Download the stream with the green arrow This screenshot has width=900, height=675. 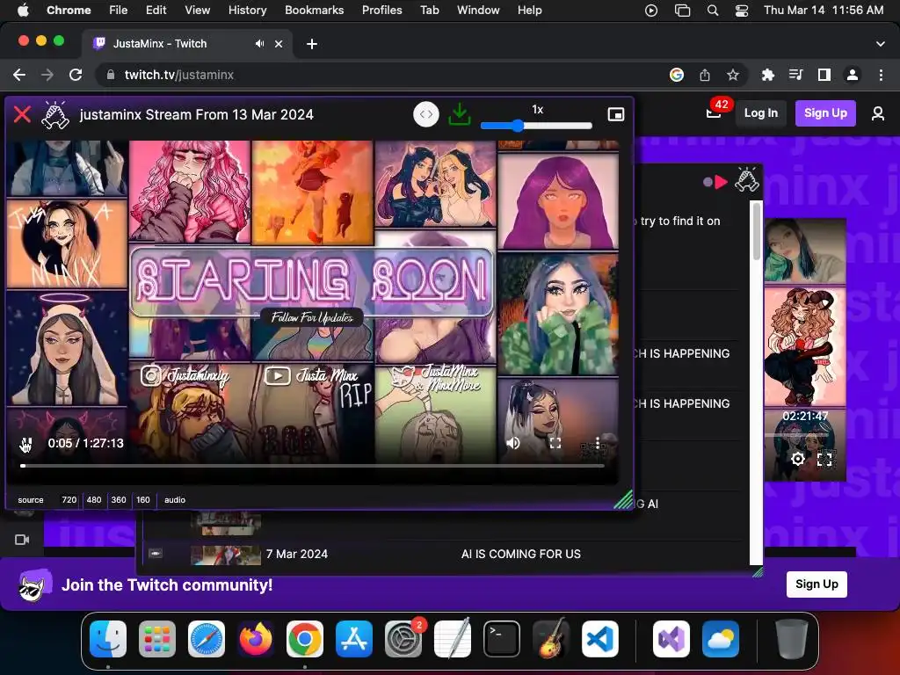[x=459, y=114]
